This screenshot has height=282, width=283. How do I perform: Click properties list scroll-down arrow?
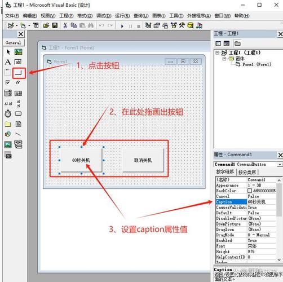pos(279,259)
